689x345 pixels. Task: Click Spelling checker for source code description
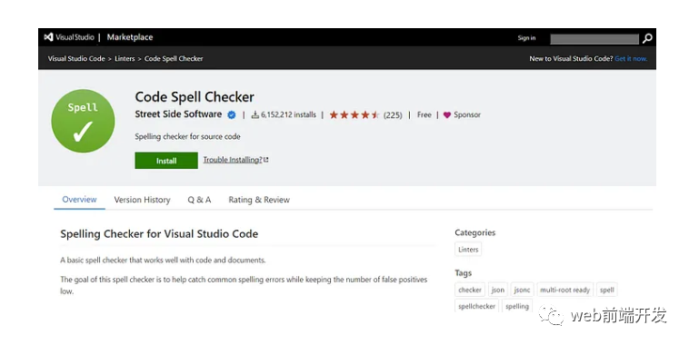187,136
